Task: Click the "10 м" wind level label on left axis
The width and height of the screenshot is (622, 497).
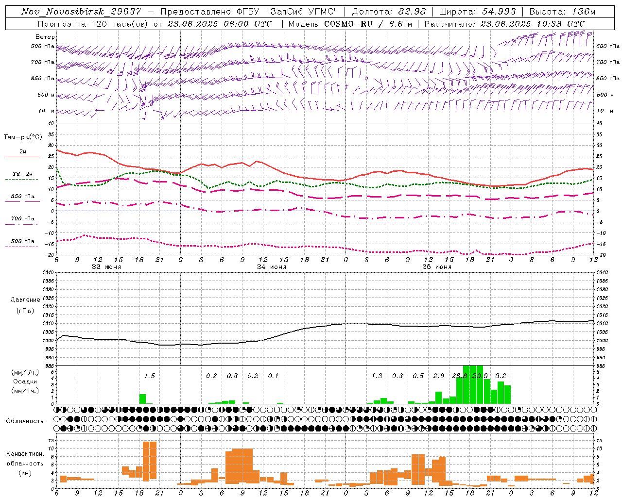Action: [x=46, y=111]
